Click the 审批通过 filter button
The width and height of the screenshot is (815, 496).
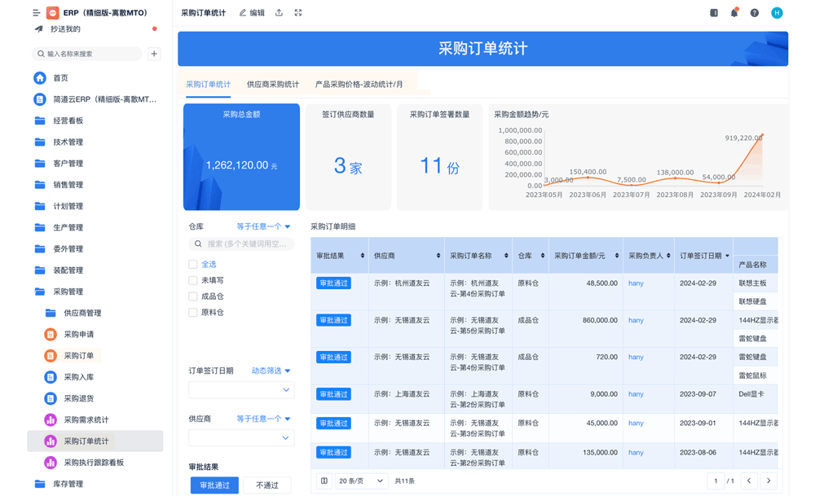(x=214, y=485)
